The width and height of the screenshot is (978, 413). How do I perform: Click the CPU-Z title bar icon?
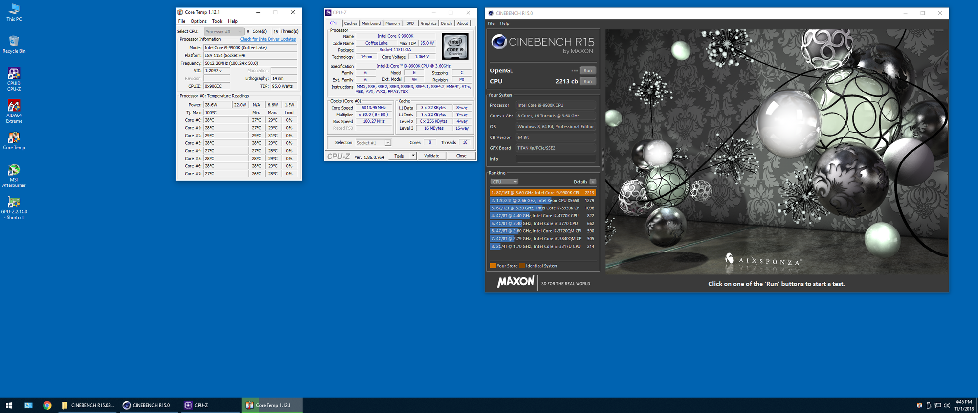click(x=328, y=13)
